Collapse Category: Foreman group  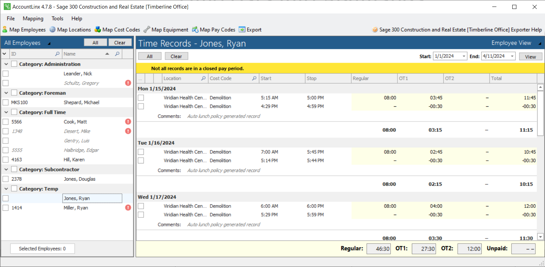tap(6, 93)
